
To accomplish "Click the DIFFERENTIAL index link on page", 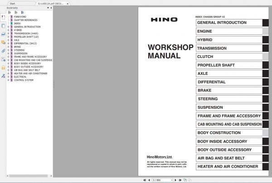I will click(x=232, y=82).
